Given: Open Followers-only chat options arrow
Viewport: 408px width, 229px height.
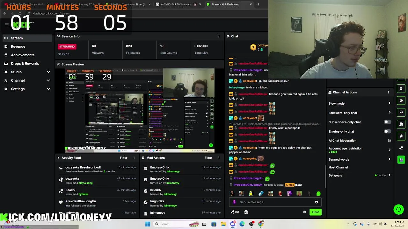Looking at the screenshot, I should coord(389,113).
